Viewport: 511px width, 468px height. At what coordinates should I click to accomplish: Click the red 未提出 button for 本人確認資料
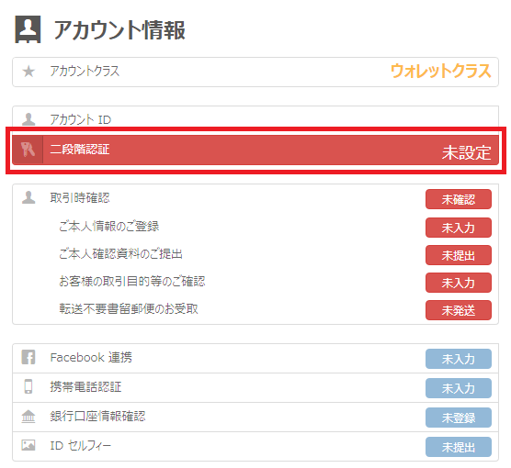[x=459, y=255]
